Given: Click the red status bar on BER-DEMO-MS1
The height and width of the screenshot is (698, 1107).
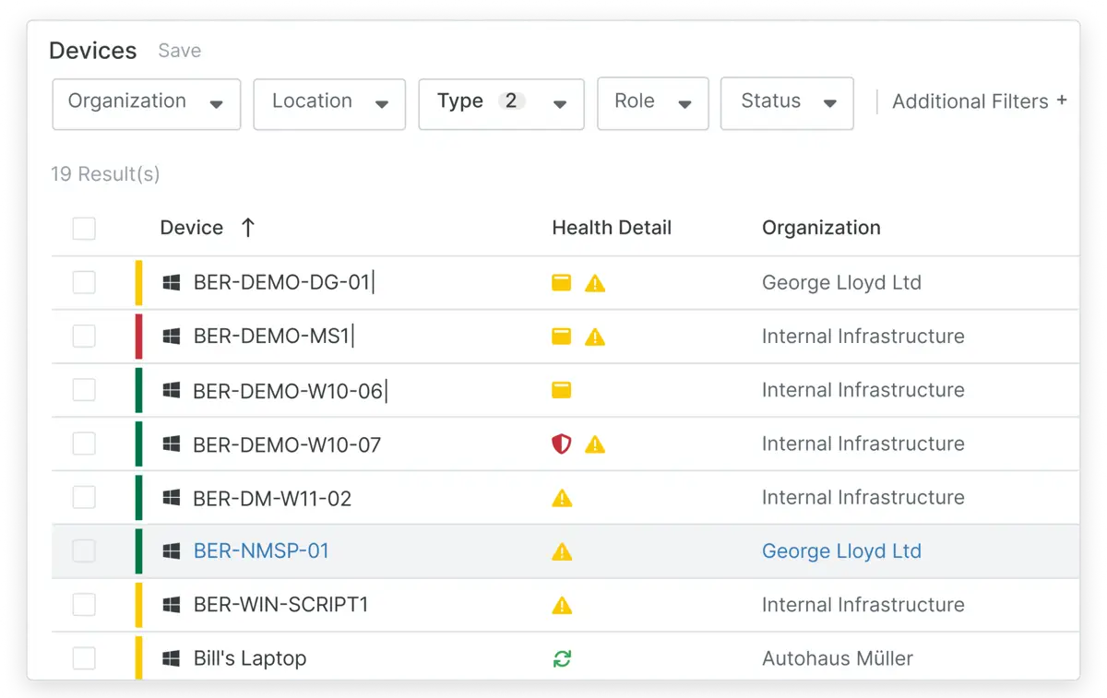Looking at the screenshot, I should pos(138,337).
